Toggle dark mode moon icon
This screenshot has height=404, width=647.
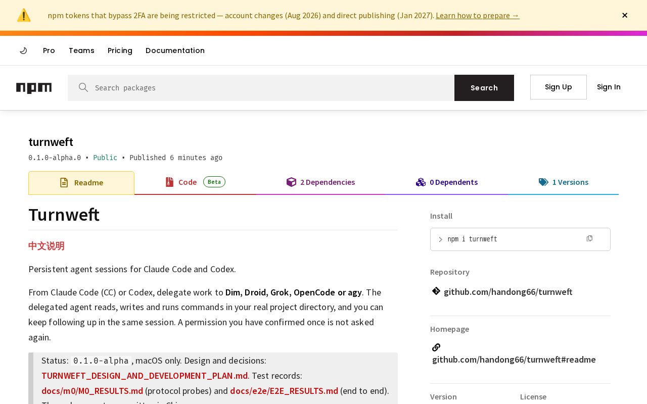click(x=23, y=50)
